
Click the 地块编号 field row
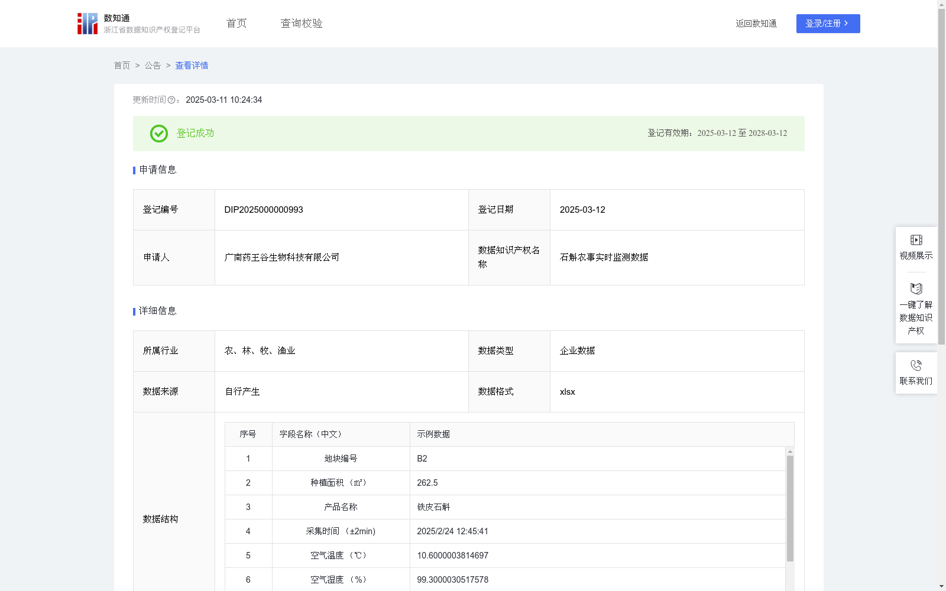point(505,459)
